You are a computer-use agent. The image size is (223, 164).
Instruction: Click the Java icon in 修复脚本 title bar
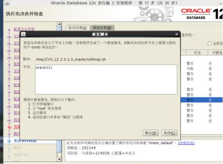(x=23, y=34)
